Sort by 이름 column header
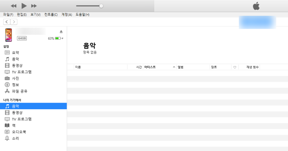The height and width of the screenshot is (151, 288). pos(100,67)
